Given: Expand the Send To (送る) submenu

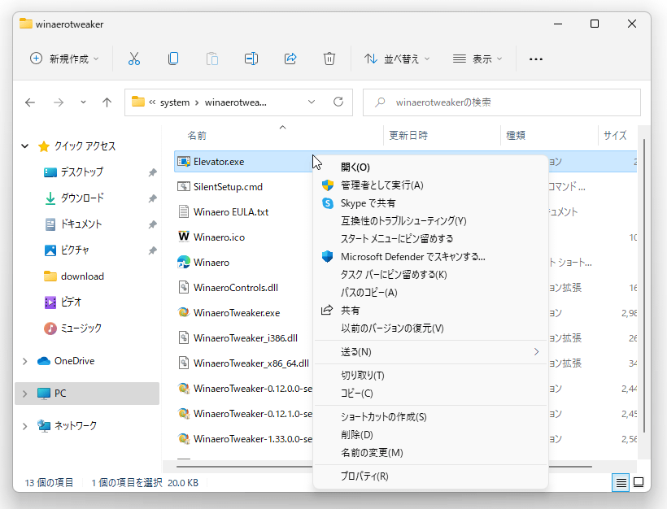Looking at the screenshot, I should tap(430, 352).
